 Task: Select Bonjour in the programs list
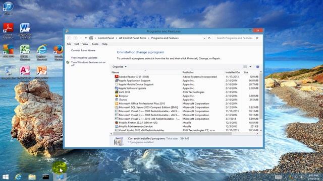tap(186, 96)
